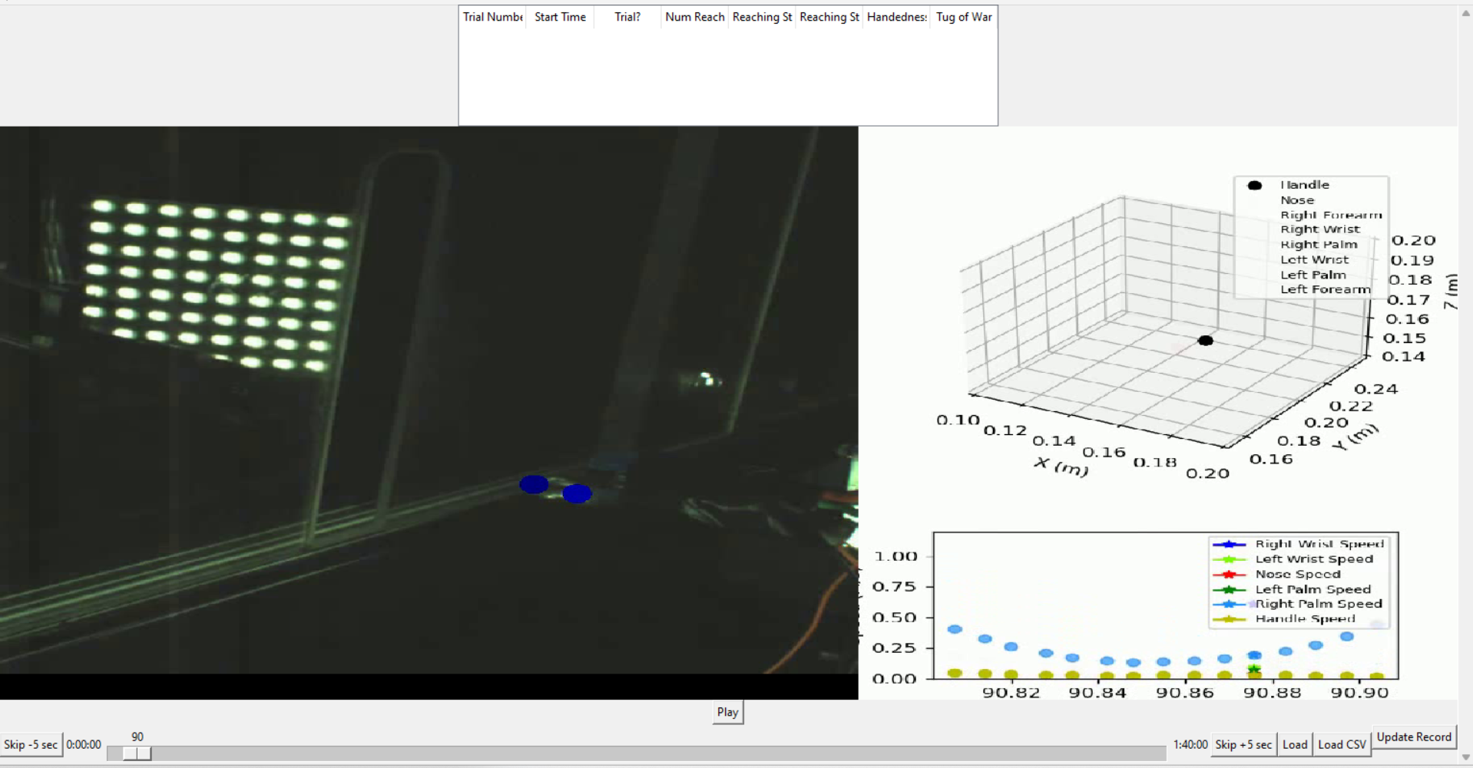1473x768 pixels.
Task: Click the green star on speed plot
Action: [1254, 670]
